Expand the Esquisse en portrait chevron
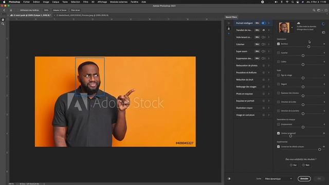The image size is (329, 185). pos(269,101)
